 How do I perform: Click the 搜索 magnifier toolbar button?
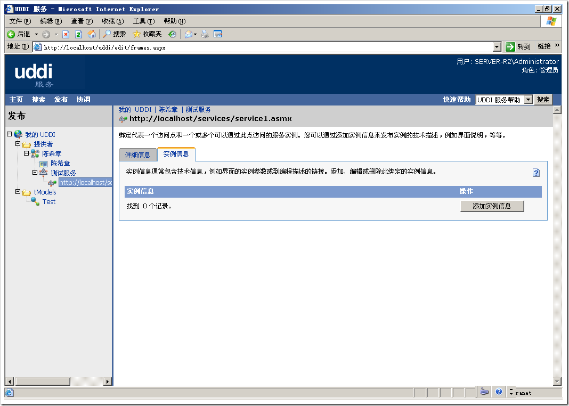pyautogui.click(x=115, y=34)
